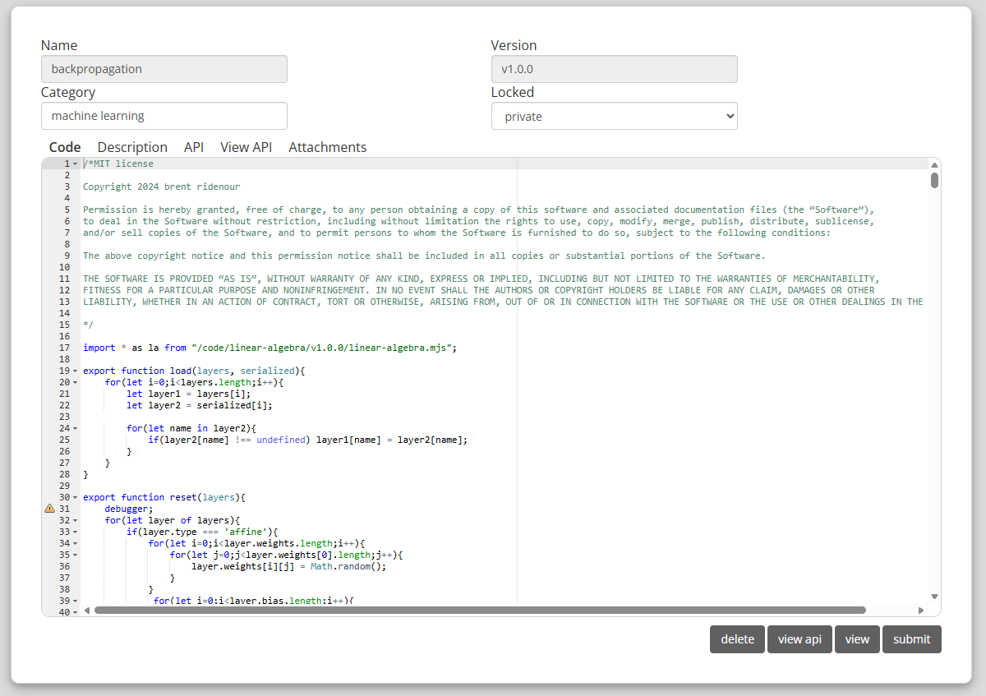Submit the code with the submit button
986x696 pixels.
(911, 639)
